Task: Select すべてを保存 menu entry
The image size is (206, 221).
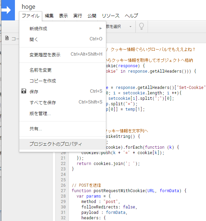Action: click(x=62, y=103)
